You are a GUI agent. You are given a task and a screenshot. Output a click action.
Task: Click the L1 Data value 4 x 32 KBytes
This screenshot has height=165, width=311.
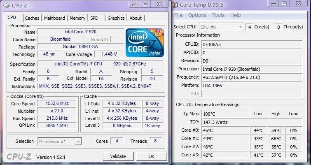click(122, 103)
